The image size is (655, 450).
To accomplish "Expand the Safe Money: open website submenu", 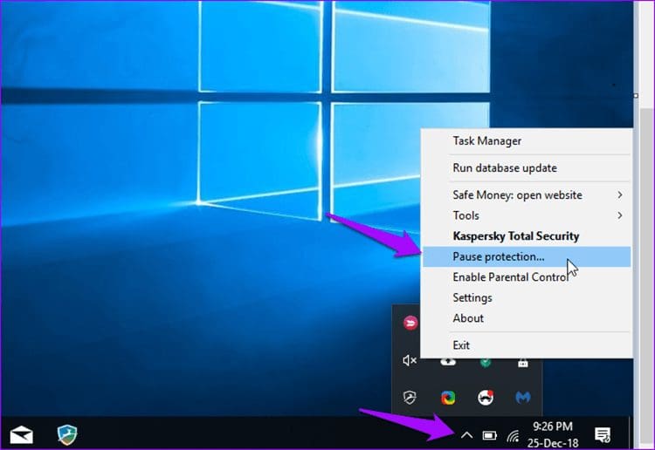I will [527, 194].
